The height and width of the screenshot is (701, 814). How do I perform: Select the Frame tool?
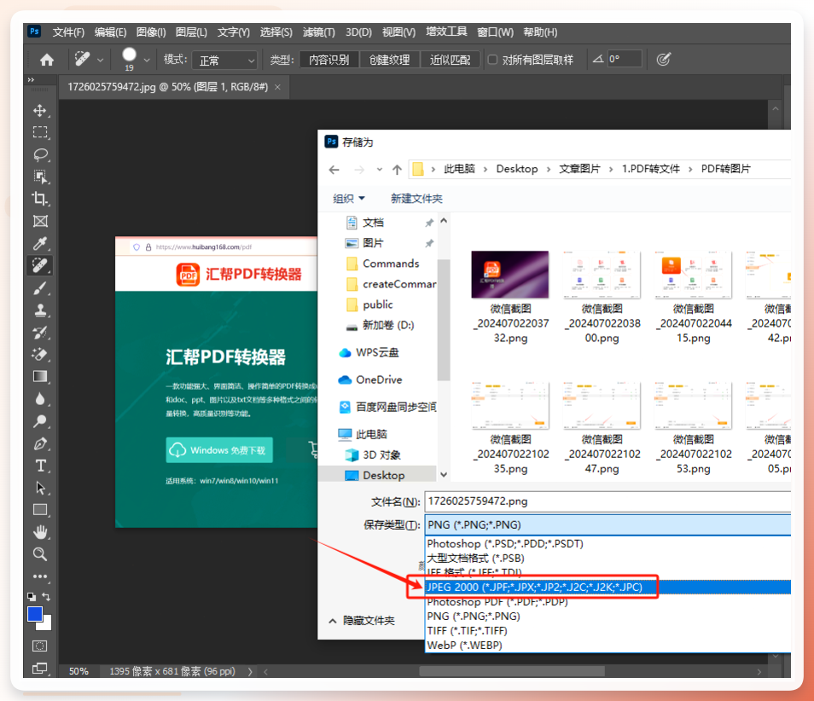coord(40,221)
